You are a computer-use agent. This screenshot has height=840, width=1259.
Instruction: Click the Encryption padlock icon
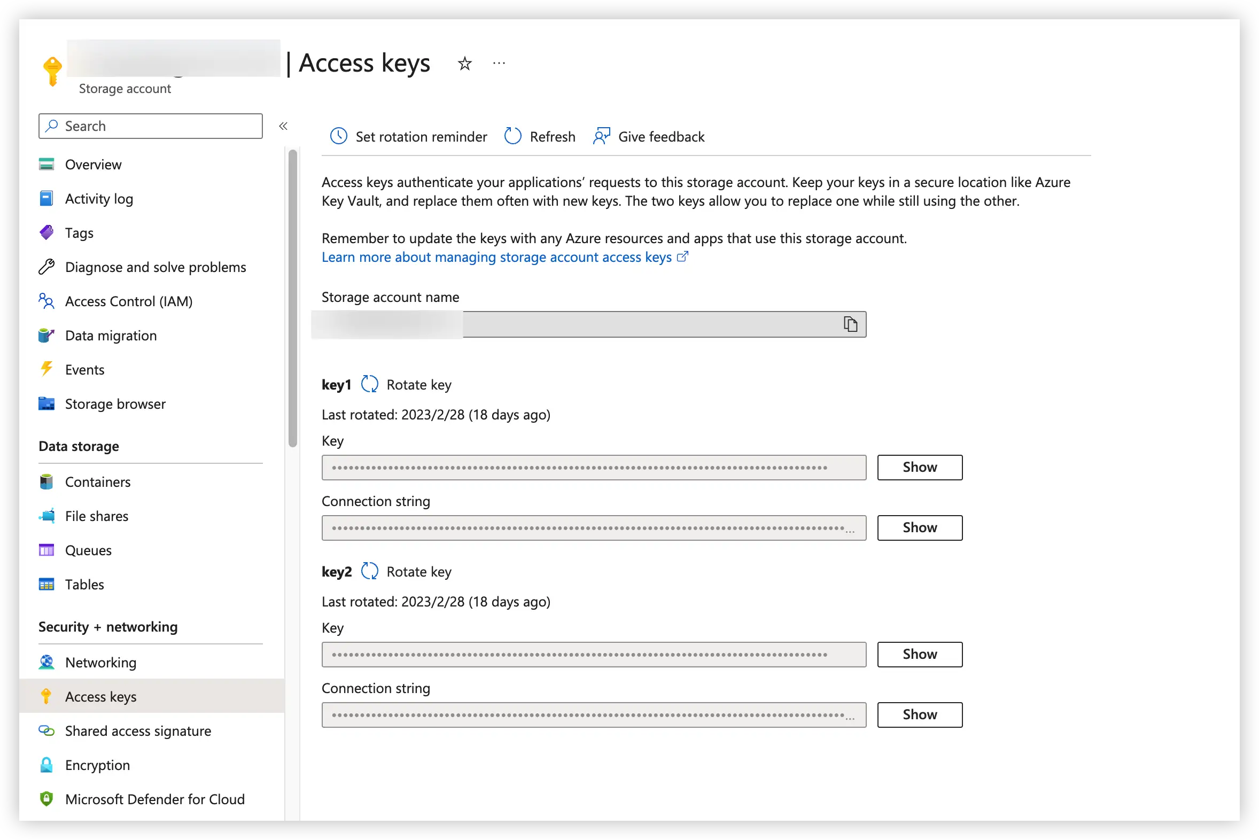point(46,765)
